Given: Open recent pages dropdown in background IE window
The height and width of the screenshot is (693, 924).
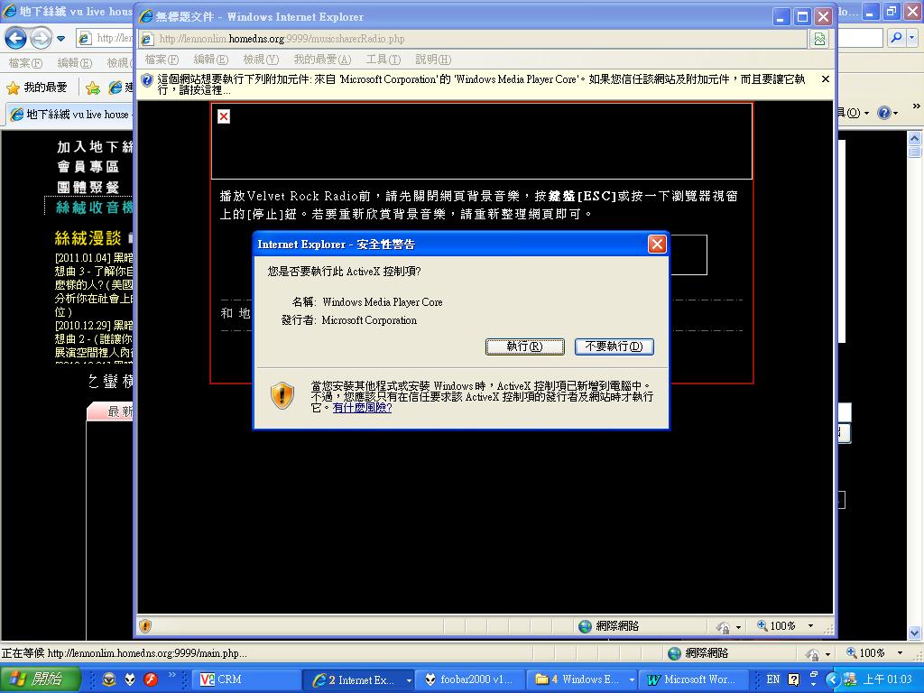Looking at the screenshot, I should click(x=60, y=40).
